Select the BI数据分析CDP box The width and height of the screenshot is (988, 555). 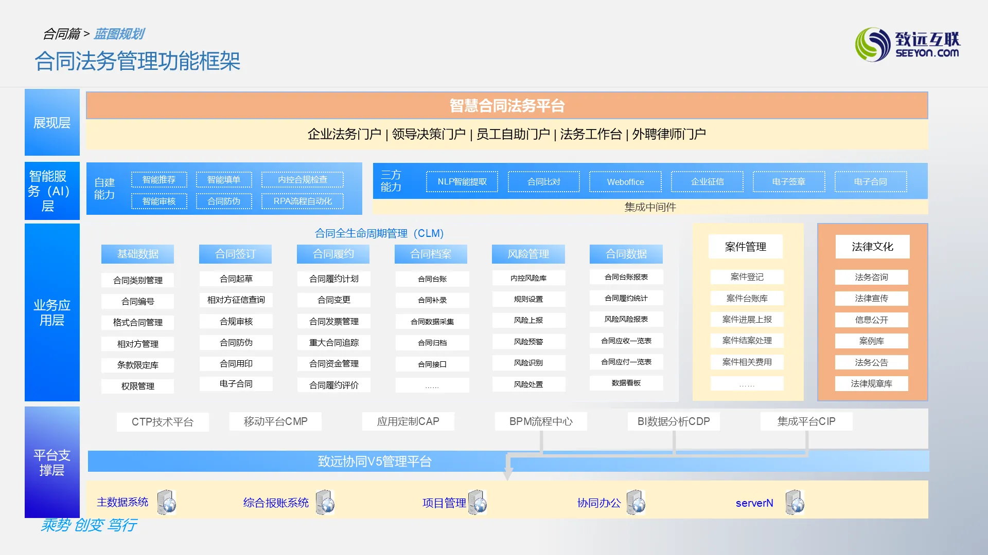[674, 421]
